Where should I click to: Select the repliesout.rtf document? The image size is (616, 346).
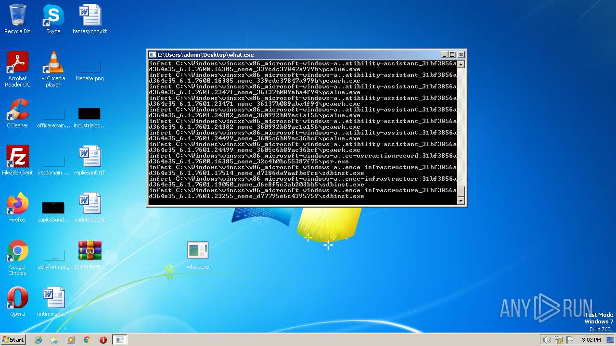(x=90, y=161)
